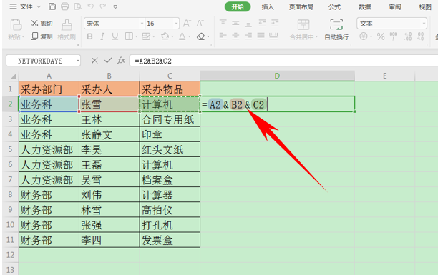Click the Cut scissors button
This screenshot has height=275, width=438.
point(42,24)
